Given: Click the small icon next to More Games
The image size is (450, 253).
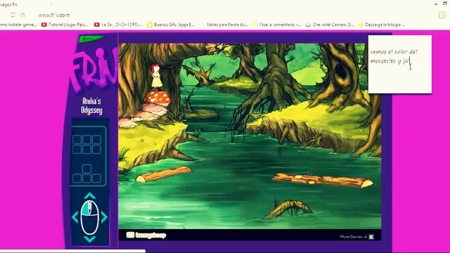Looking at the screenshot, I should click(371, 237).
